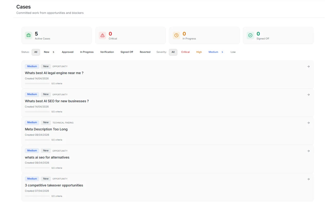Click the Critical summary card label
Image resolution: width=329 pixels, height=206 pixels.
(113, 39)
